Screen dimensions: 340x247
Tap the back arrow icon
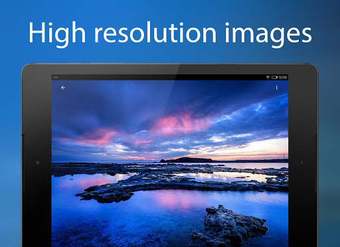tap(63, 88)
